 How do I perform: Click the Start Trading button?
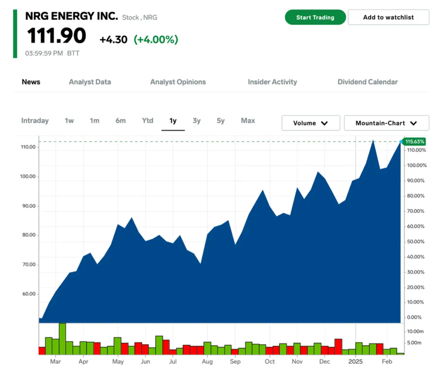coord(315,17)
